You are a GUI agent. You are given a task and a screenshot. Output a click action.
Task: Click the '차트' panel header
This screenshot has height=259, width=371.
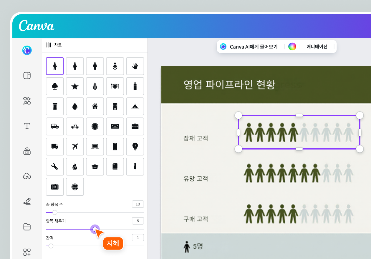(x=54, y=45)
